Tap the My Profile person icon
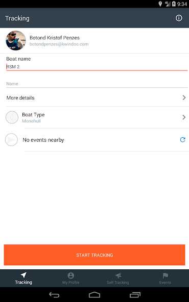189x302 pixels. click(x=71, y=275)
